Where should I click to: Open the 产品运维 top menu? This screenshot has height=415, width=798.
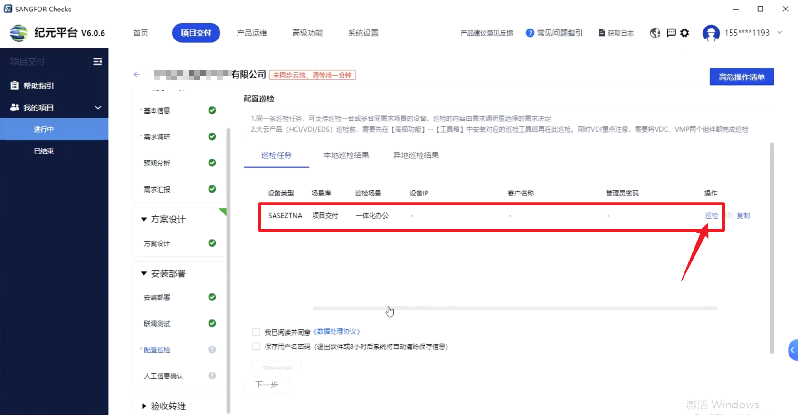click(x=252, y=33)
